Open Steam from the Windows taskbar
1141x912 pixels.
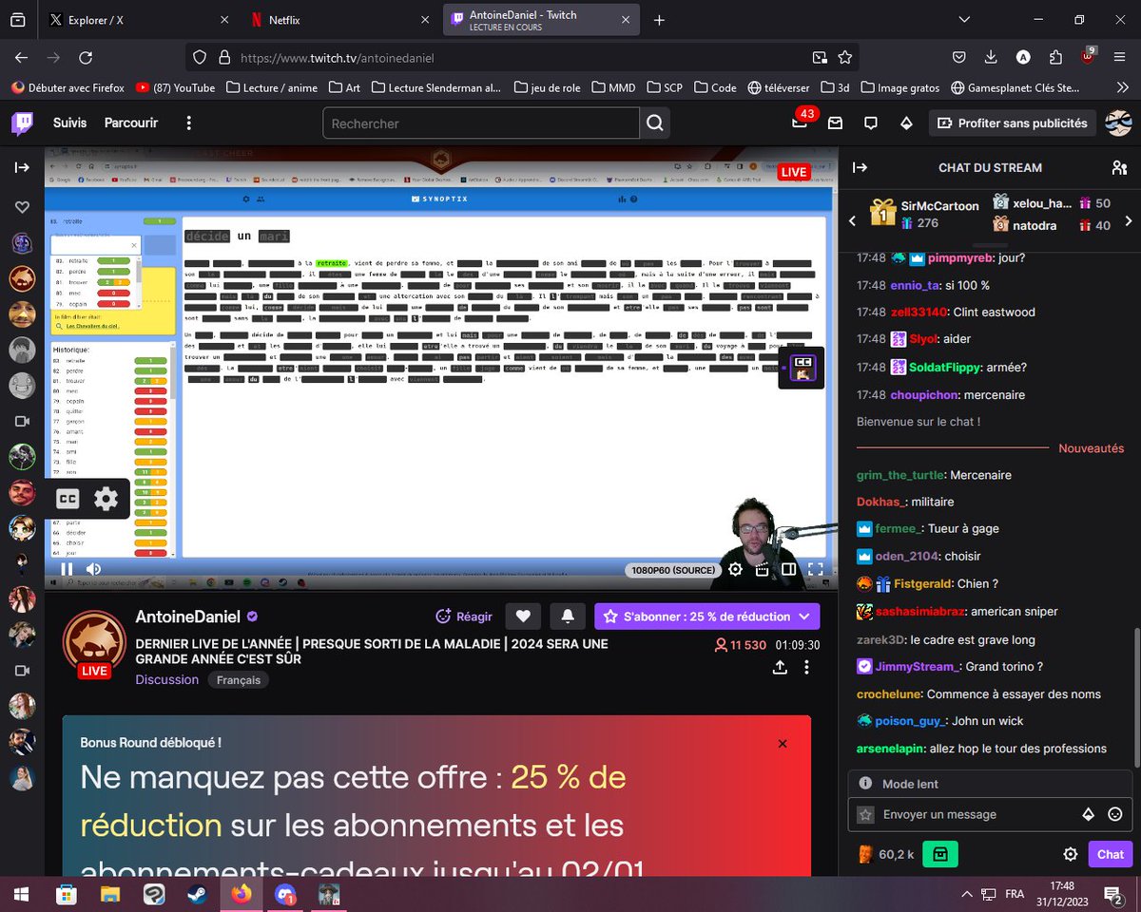(198, 894)
